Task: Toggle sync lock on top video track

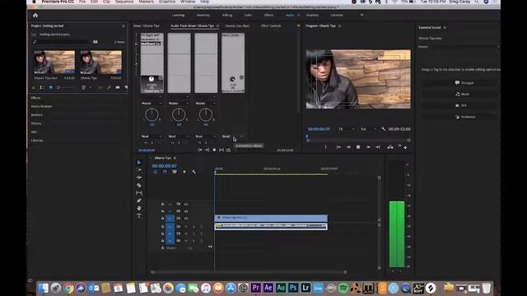Action: 178,204
